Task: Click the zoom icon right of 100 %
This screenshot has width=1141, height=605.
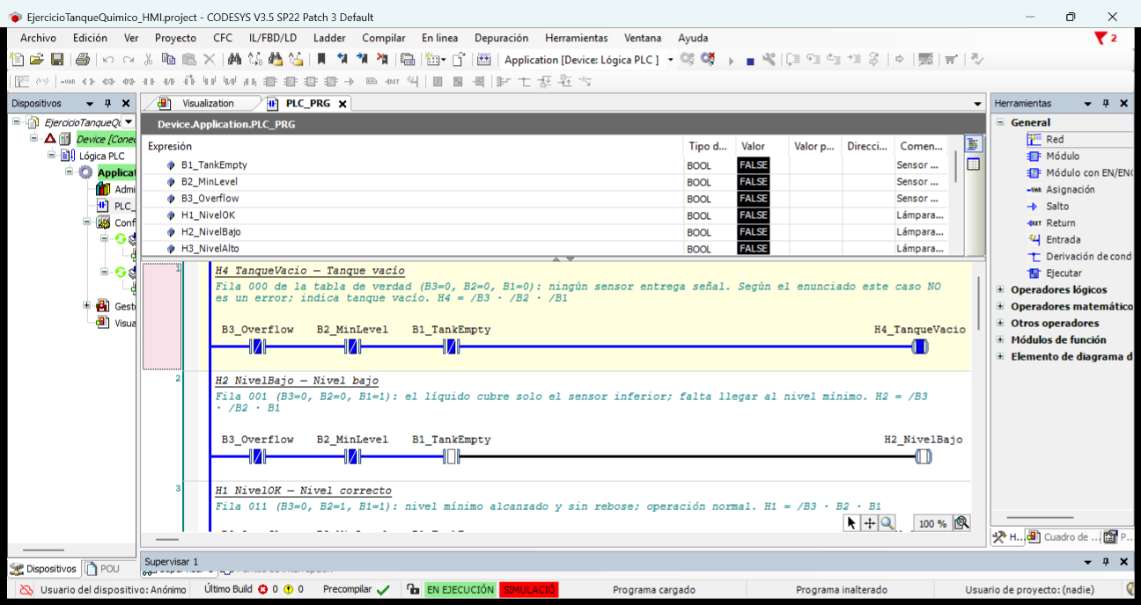Action: pos(961,523)
